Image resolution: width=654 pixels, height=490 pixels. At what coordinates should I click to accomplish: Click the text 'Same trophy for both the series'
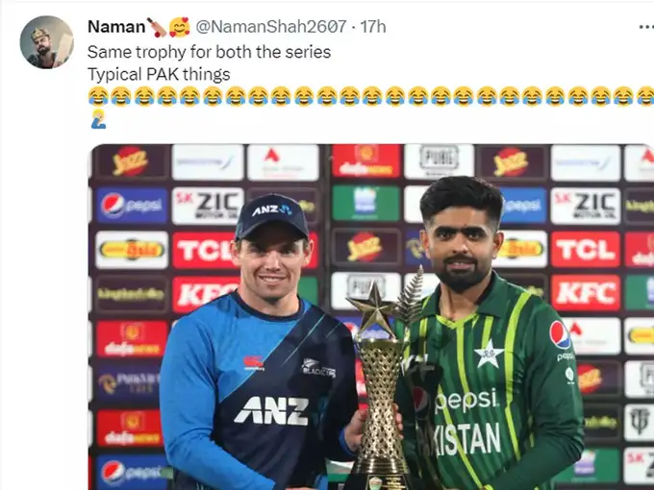(x=210, y=52)
